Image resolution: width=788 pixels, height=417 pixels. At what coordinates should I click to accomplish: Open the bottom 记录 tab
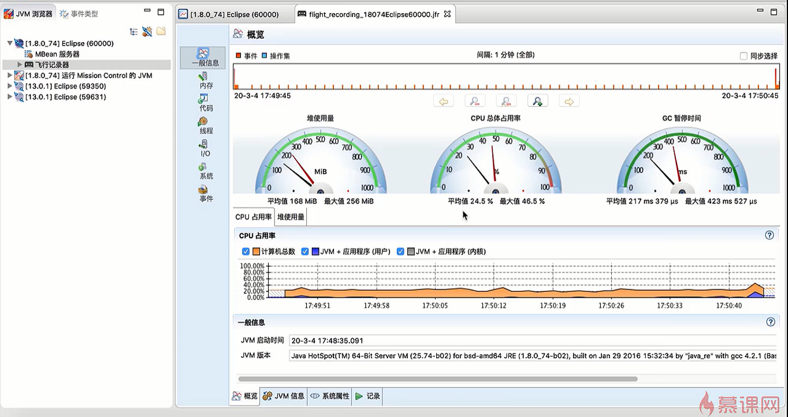pyautogui.click(x=367, y=396)
